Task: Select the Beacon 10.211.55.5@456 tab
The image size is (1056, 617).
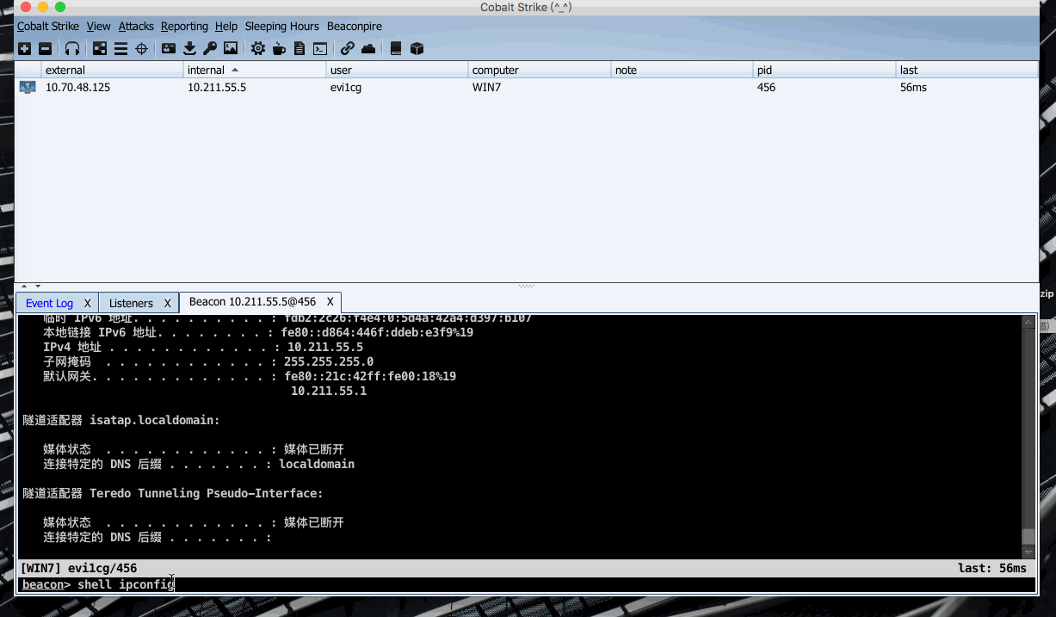Action: point(252,302)
